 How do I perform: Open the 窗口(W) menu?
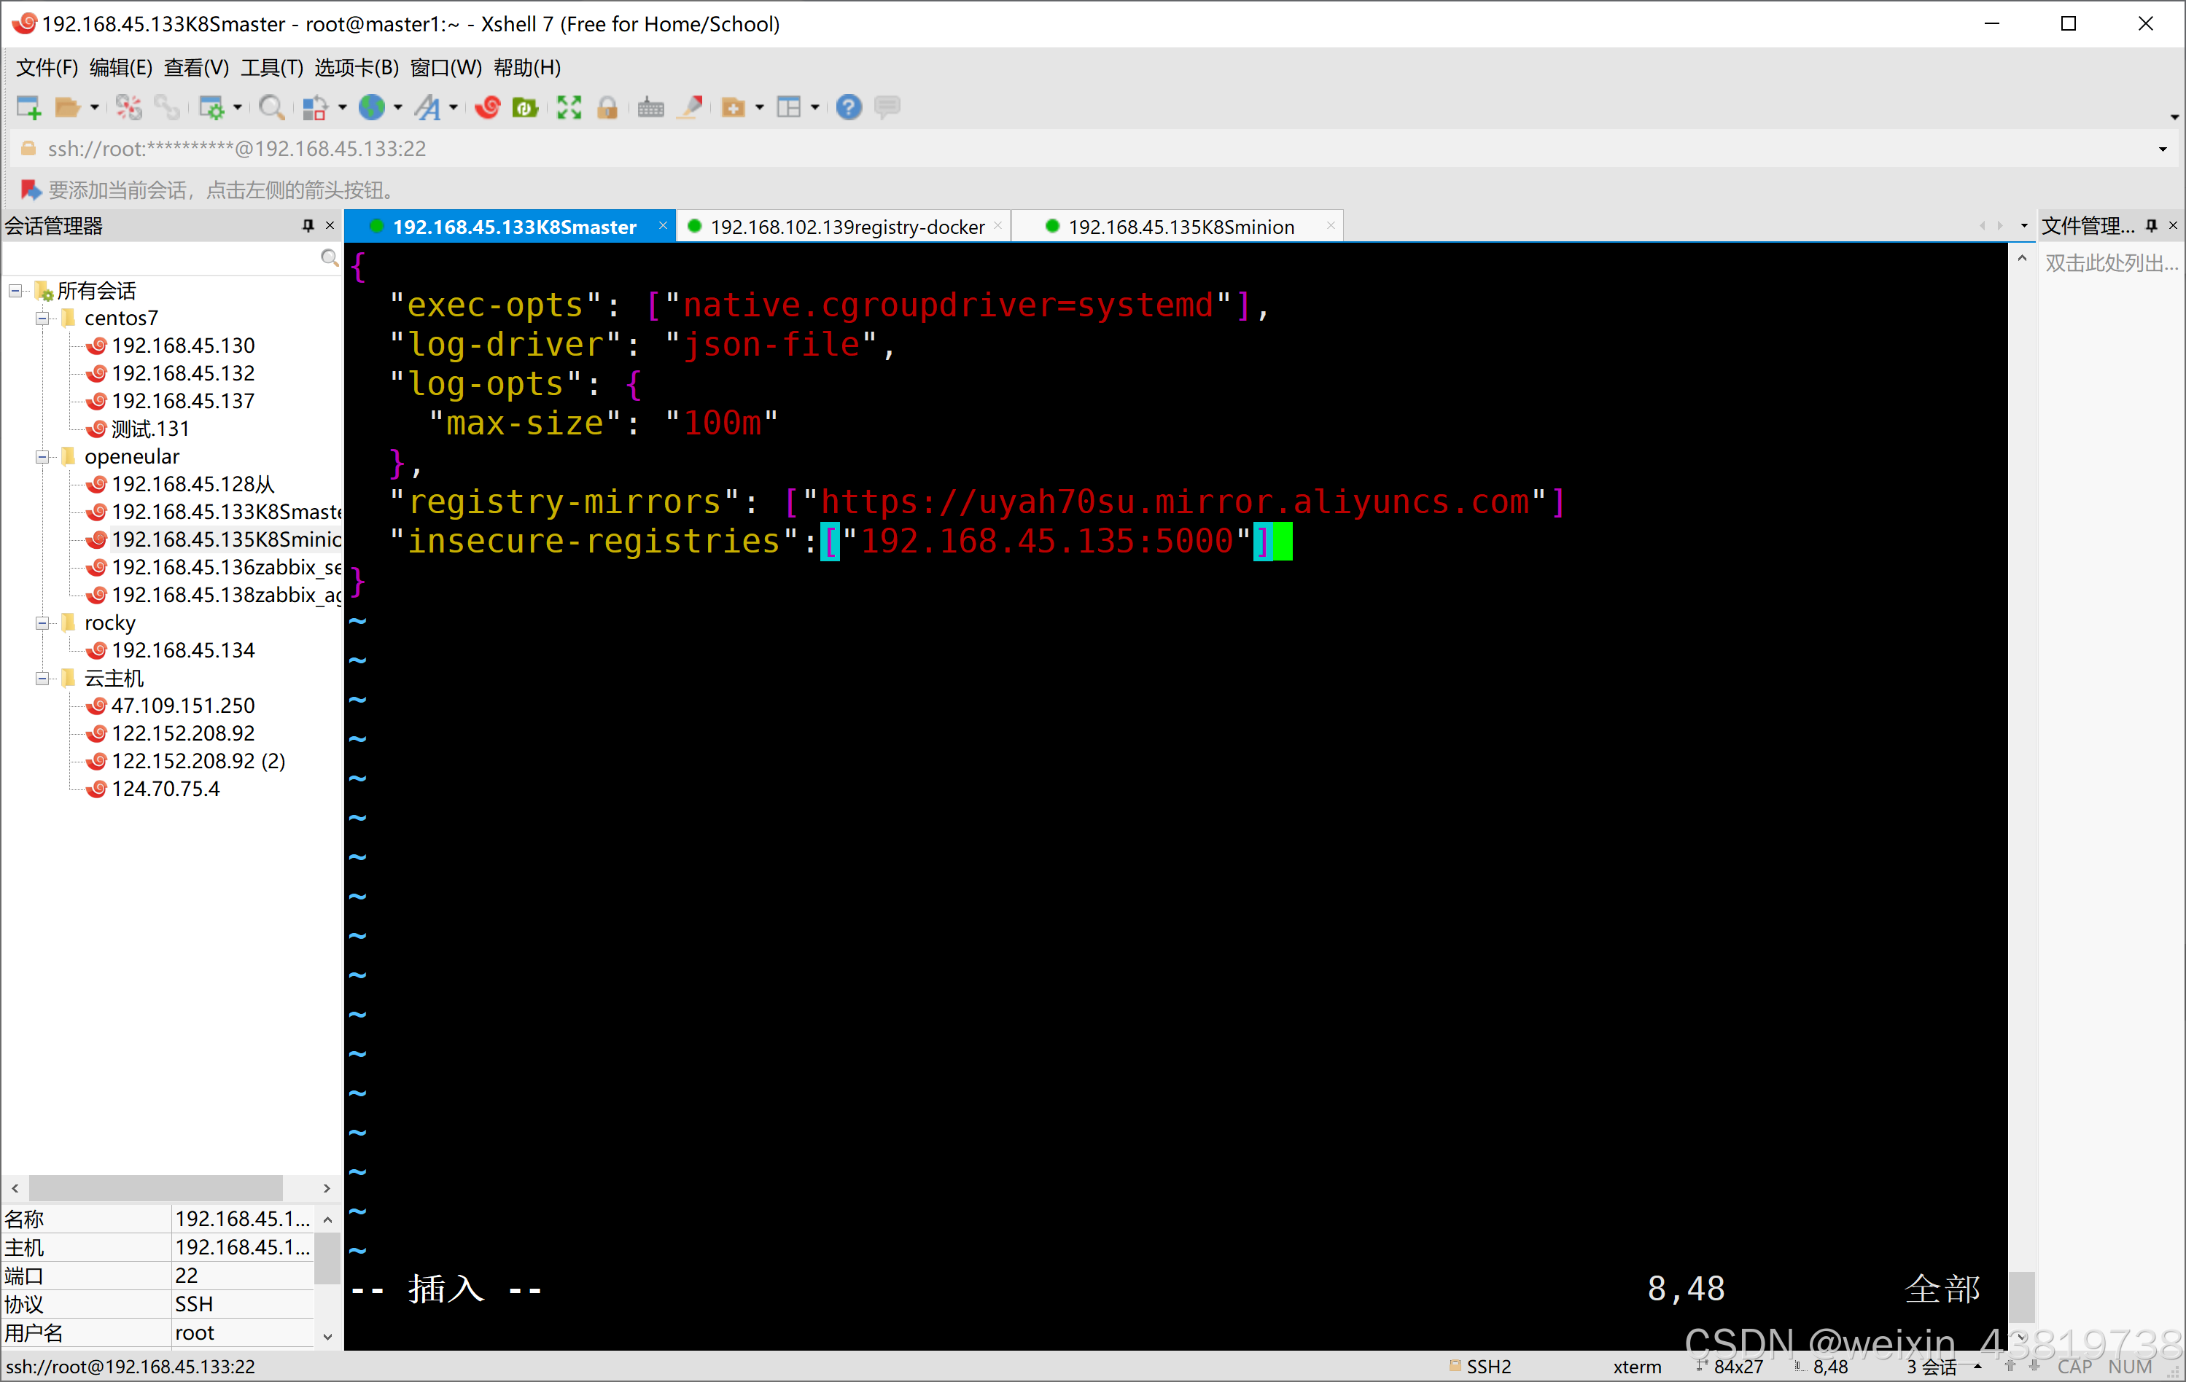pos(446,67)
